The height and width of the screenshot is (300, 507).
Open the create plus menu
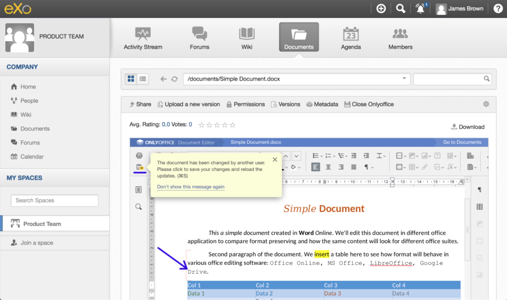pyautogui.click(x=381, y=8)
